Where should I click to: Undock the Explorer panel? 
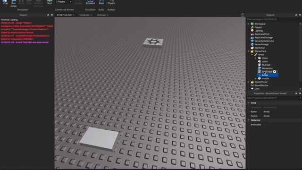click(296, 15)
